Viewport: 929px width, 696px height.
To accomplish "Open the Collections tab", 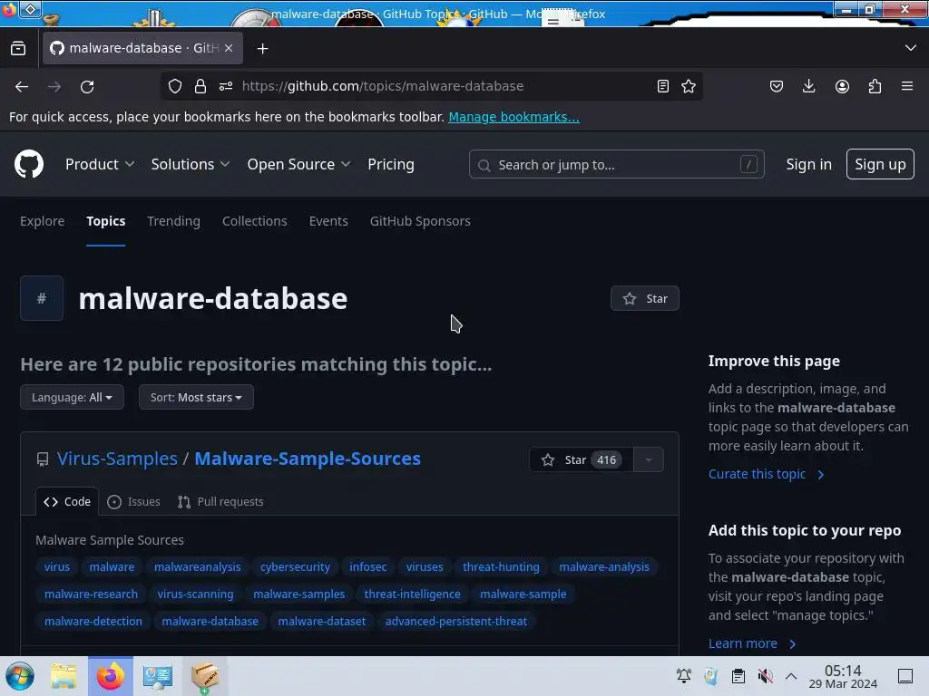I will (255, 221).
